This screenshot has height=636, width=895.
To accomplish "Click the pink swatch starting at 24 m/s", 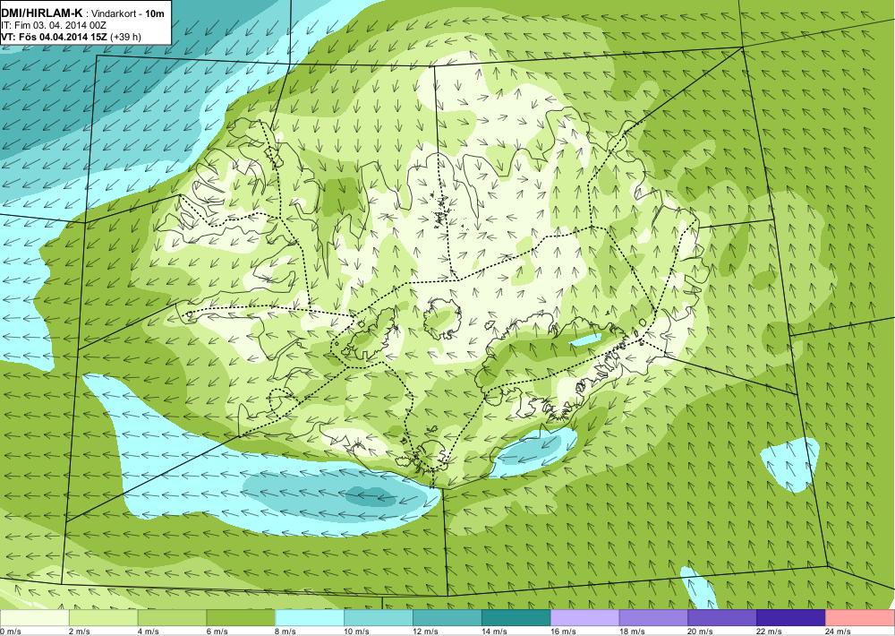I will 860,618.
